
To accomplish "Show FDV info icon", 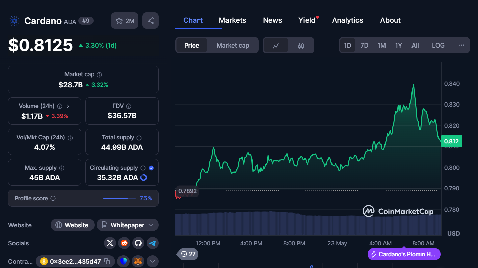I will point(129,106).
